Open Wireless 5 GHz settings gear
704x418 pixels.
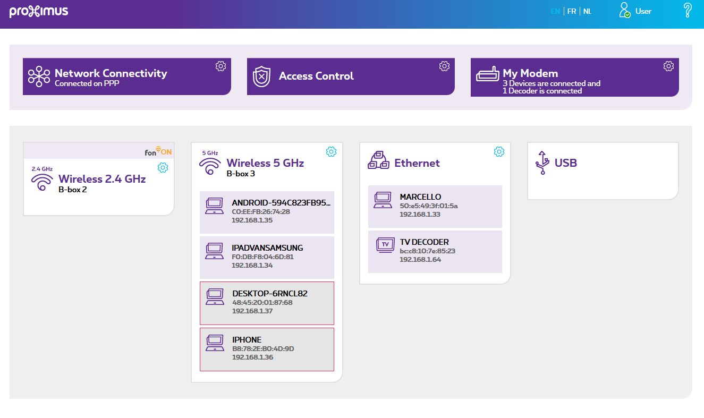point(331,152)
